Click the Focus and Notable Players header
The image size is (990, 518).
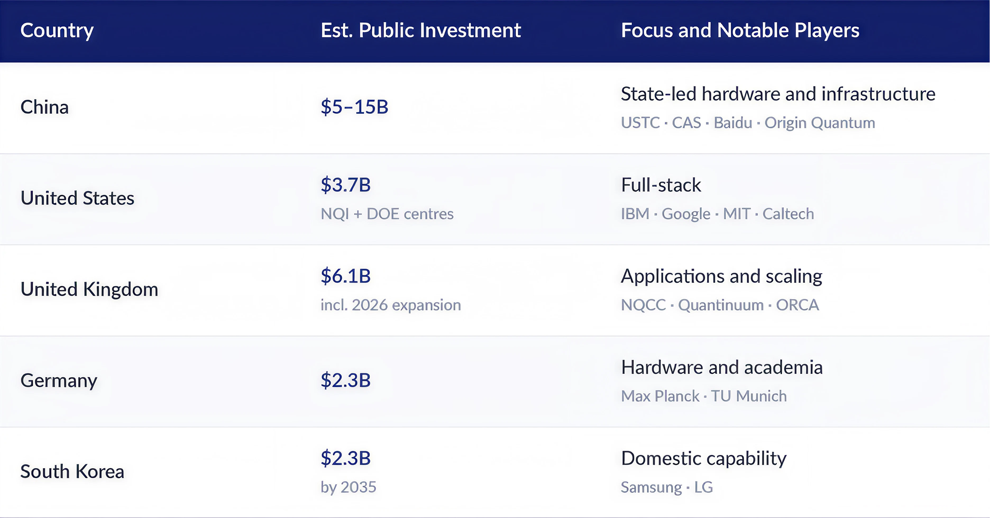click(740, 30)
